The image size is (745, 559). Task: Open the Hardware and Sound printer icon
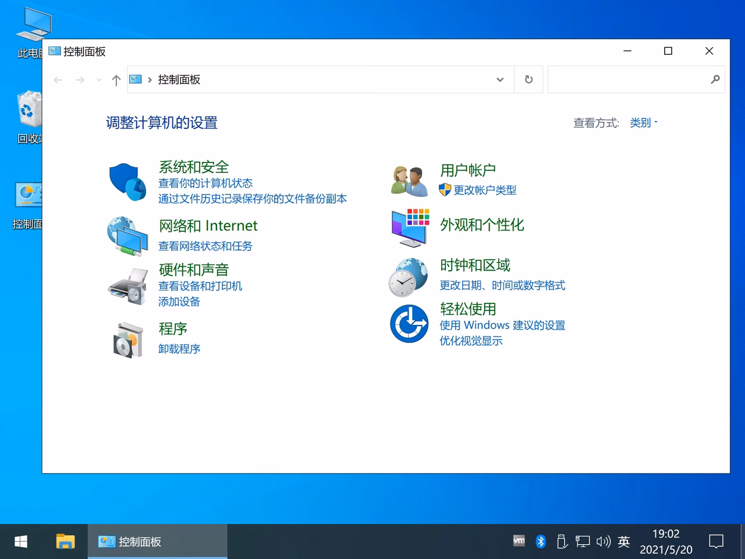tap(127, 286)
